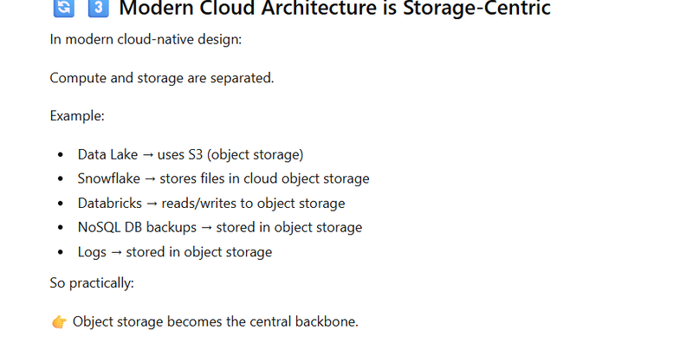The height and width of the screenshot is (350, 693).
Task: Click the bullet point before NoSQL DB backups
Action: pos(60,228)
